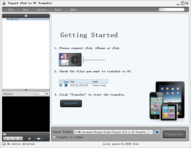Click the play button in preview
191x148 pixels.
tap(10, 138)
